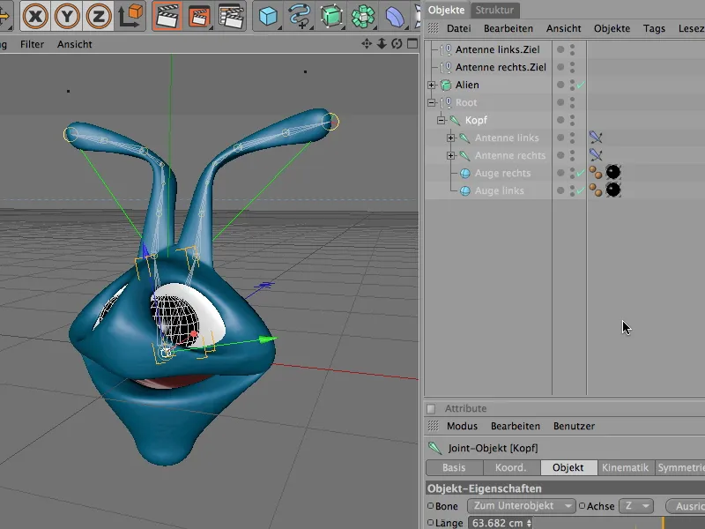Image resolution: width=705 pixels, height=529 pixels.
Task: Click the Kopf joint icon in tree
Action: pyautogui.click(x=455, y=120)
